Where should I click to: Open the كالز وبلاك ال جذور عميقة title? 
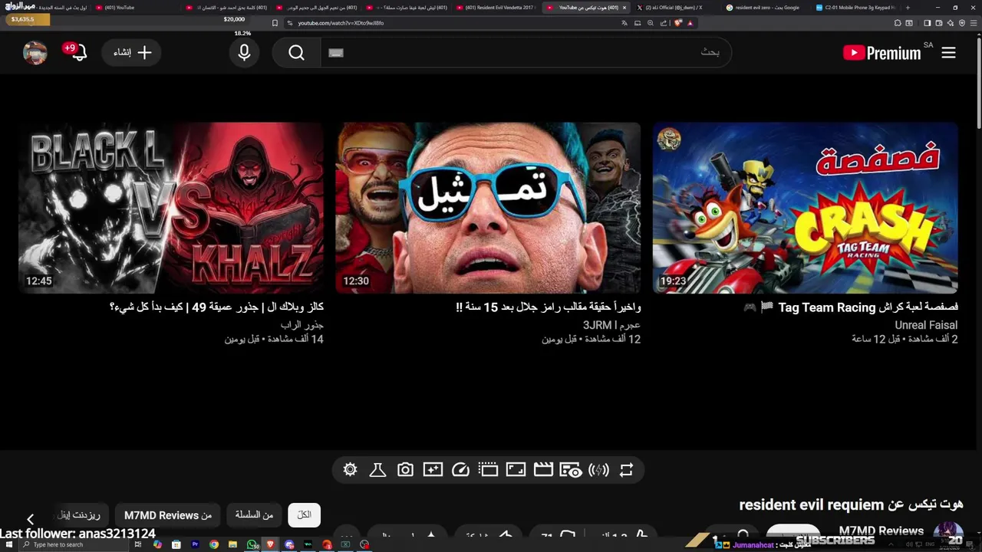(216, 307)
